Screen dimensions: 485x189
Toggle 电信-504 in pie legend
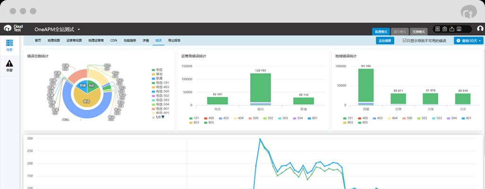tap(160, 104)
